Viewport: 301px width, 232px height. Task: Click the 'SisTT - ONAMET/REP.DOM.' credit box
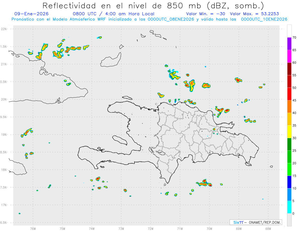pyautogui.click(x=256, y=222)
